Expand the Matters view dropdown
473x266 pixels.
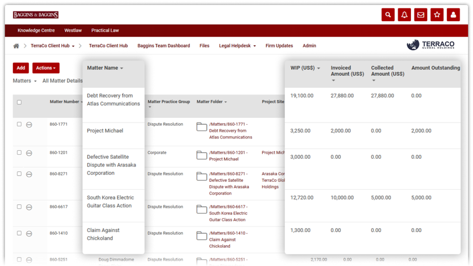25,81
